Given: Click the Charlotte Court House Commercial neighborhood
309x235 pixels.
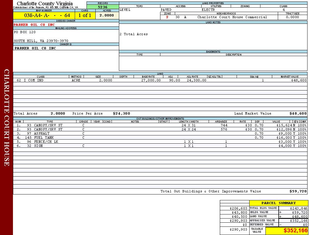Looking at the screenshot, I should click(232, 17).
